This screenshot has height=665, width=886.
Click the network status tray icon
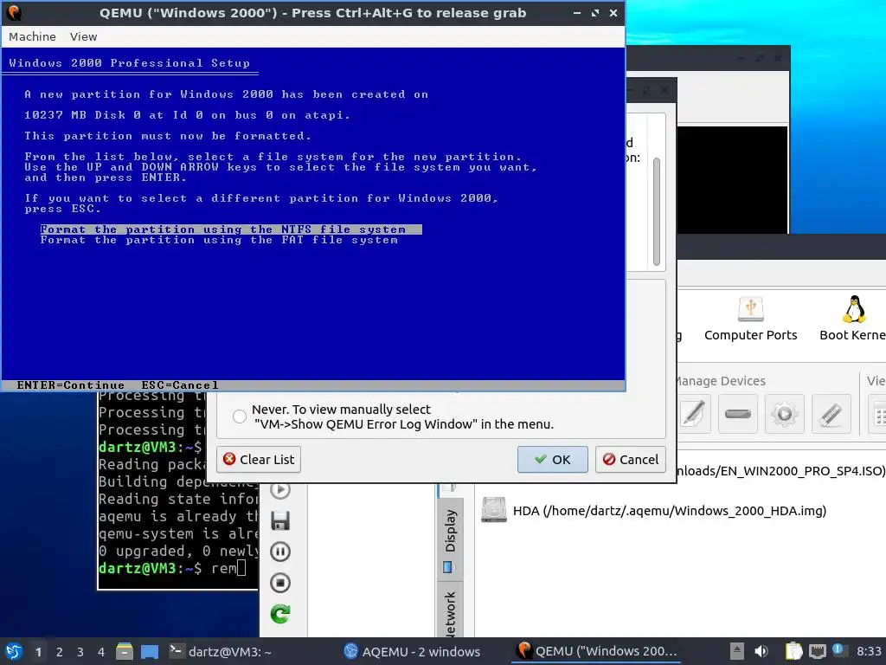(817, 651)
